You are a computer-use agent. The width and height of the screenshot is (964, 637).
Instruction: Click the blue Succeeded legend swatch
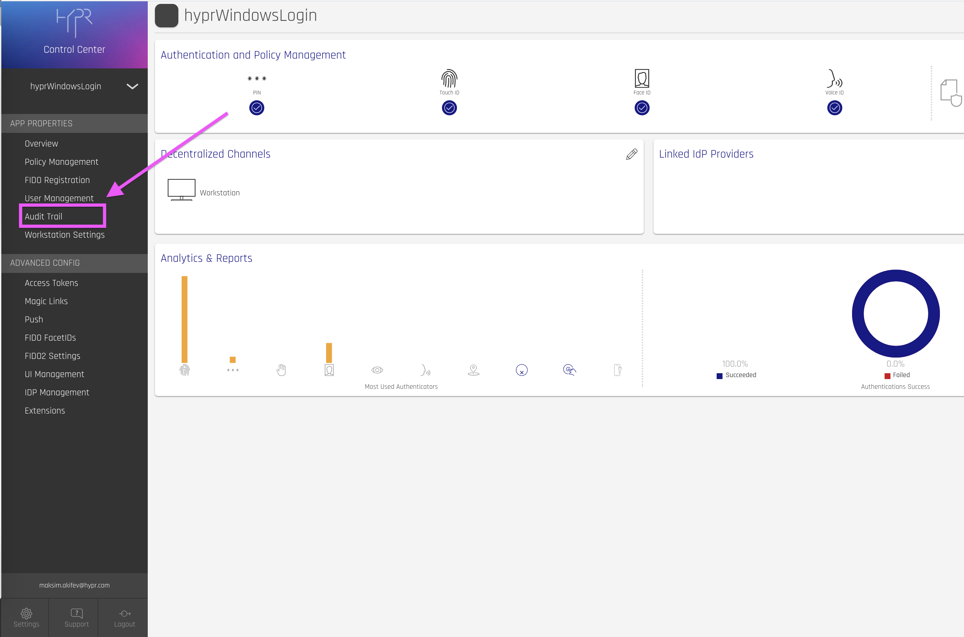tap(719, 376)
